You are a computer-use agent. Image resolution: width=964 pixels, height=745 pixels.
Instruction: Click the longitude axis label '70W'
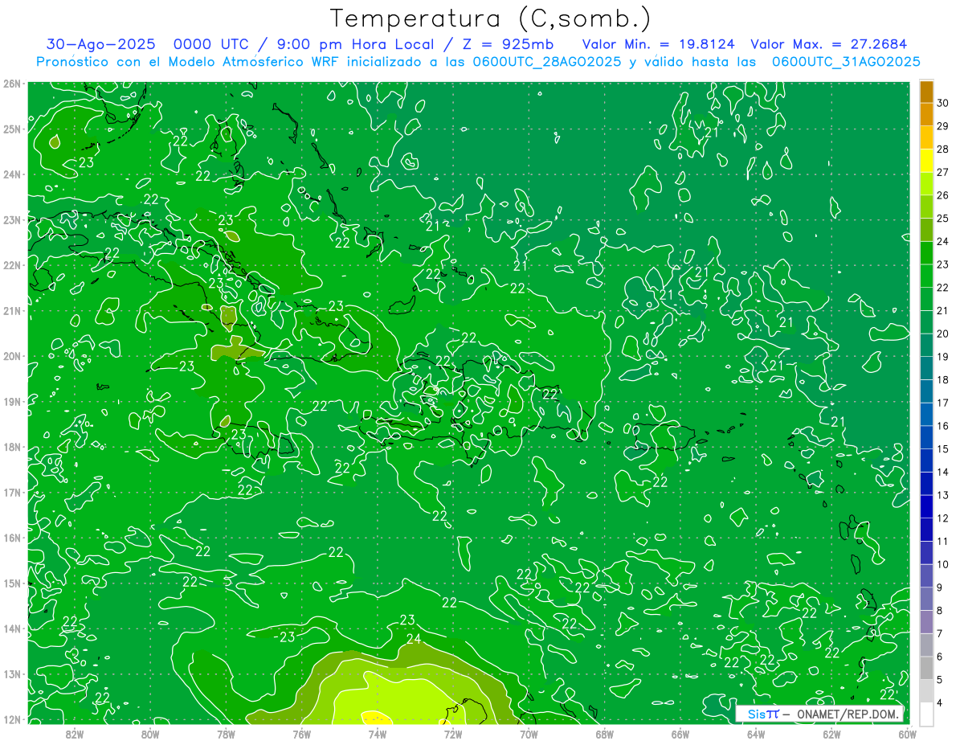[529, 734]
